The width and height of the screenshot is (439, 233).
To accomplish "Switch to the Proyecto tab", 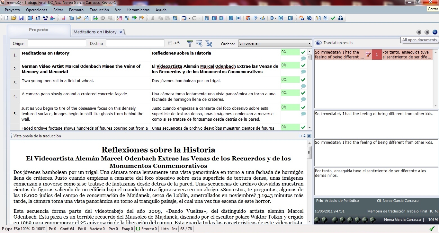I will (39, 30).
